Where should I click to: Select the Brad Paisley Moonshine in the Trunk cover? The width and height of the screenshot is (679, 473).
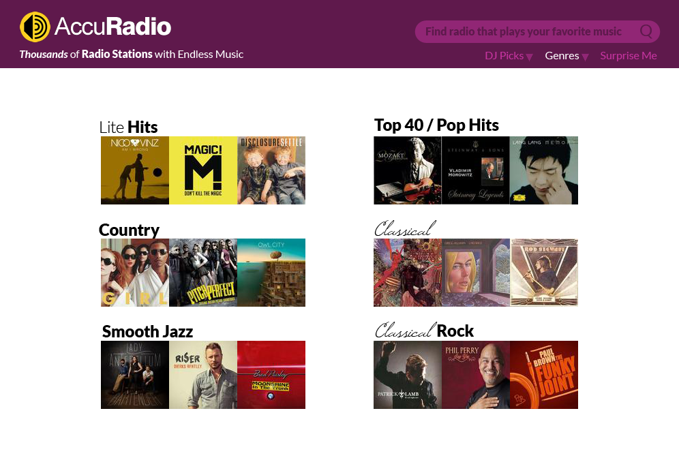[271, 375]
